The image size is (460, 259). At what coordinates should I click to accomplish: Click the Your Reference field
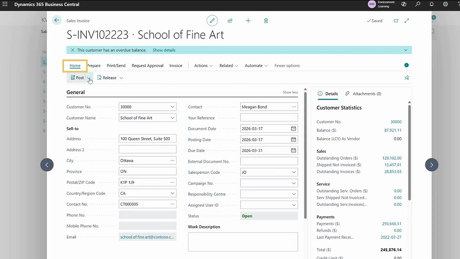point(269,118)
